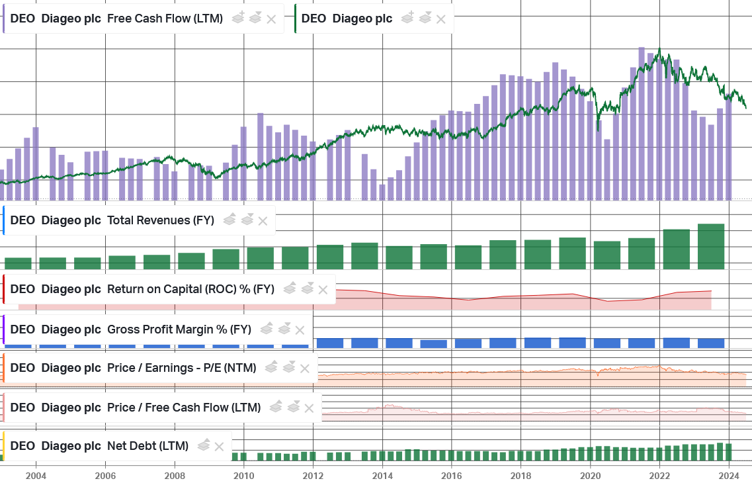This screenshot has width=752, height=483.
Task: Move Return on Capital pane down
Action: tap(308, 288)
